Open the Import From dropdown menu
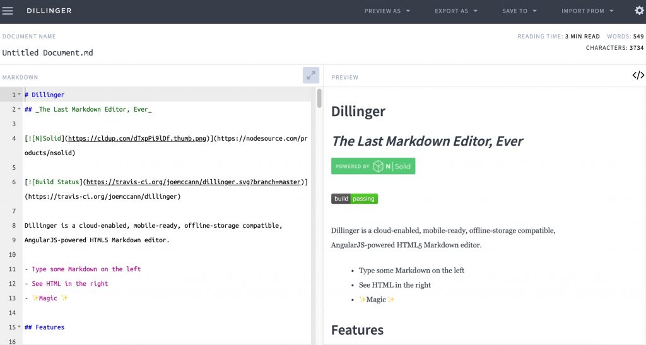646x345 pixels. tap(587, 11)
